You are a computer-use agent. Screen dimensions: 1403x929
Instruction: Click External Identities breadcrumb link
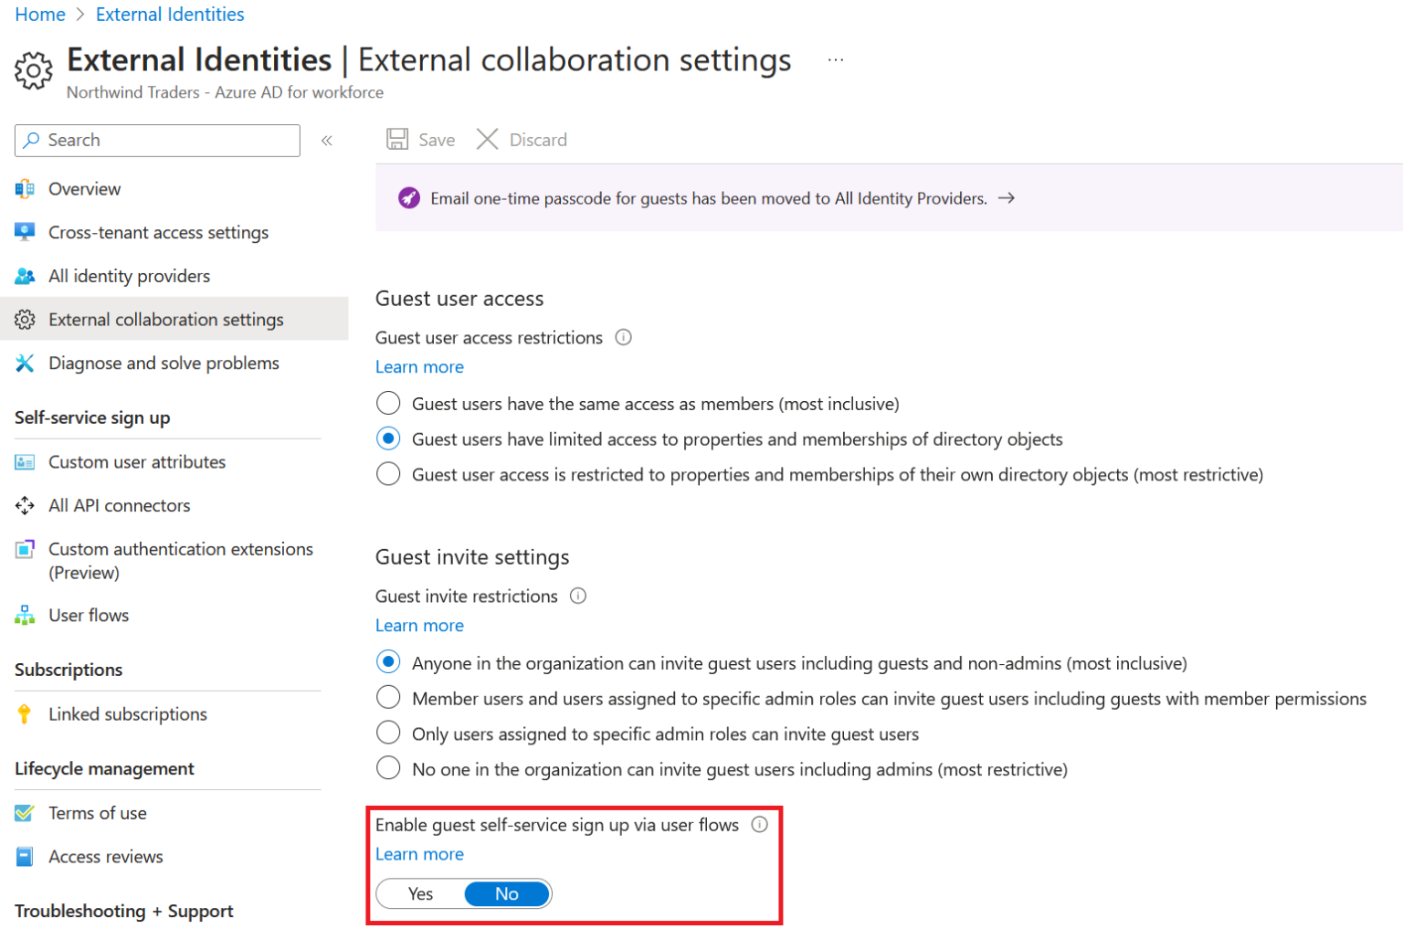click(170, 15)
